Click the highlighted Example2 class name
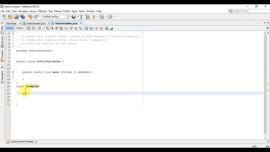The height and width of the screenshot is (152, 270). (32, 86)
